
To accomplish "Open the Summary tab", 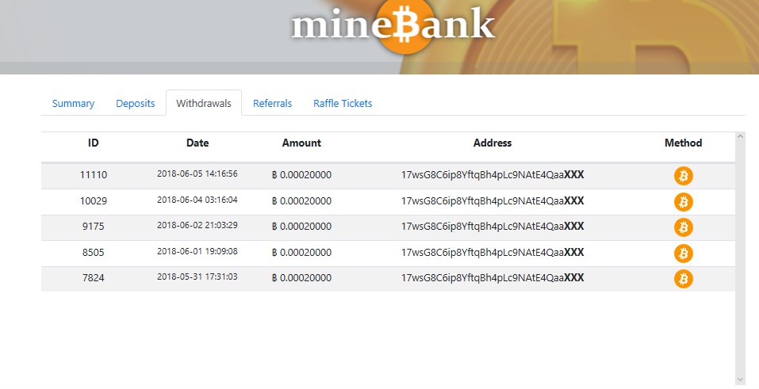I will tap(73, 104).
